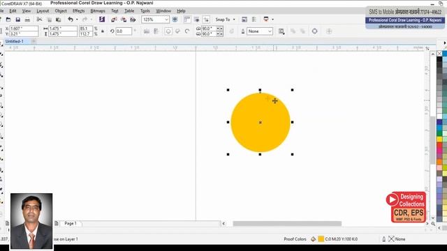
Task: Click the ending angle stepper arrows
Action: [219, 34]
